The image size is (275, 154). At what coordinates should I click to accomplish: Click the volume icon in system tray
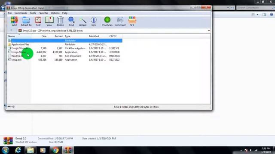coord(251,150)
